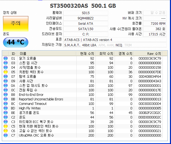The width and height of the screenshot is (171, 144).
Task: Click raw value 000B2F2C002C
Action: tap(150, 113)
